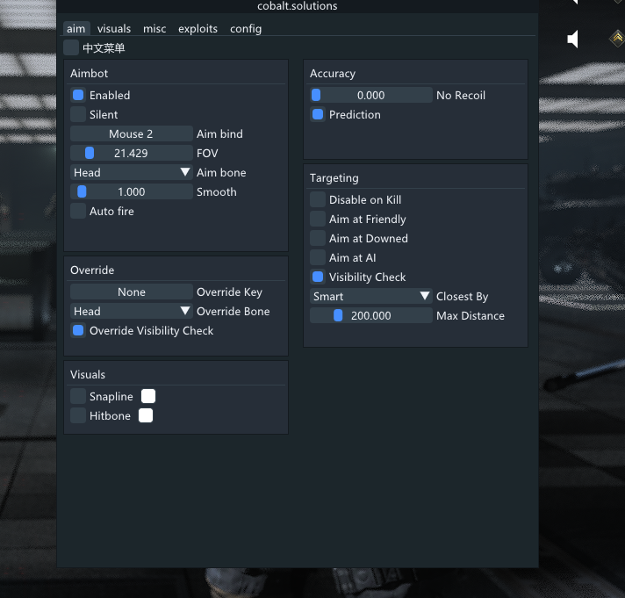Open the Hitbone color swatch

point(146,415)
